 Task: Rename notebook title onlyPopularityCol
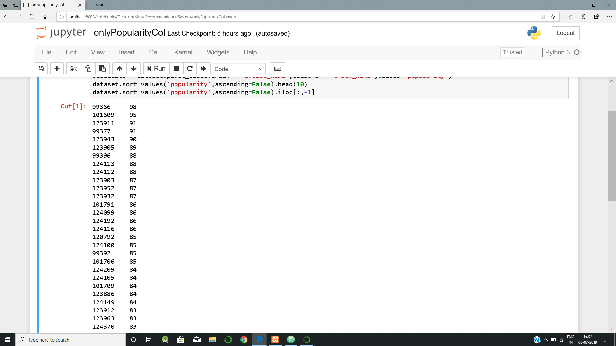(x=129, y=33)
